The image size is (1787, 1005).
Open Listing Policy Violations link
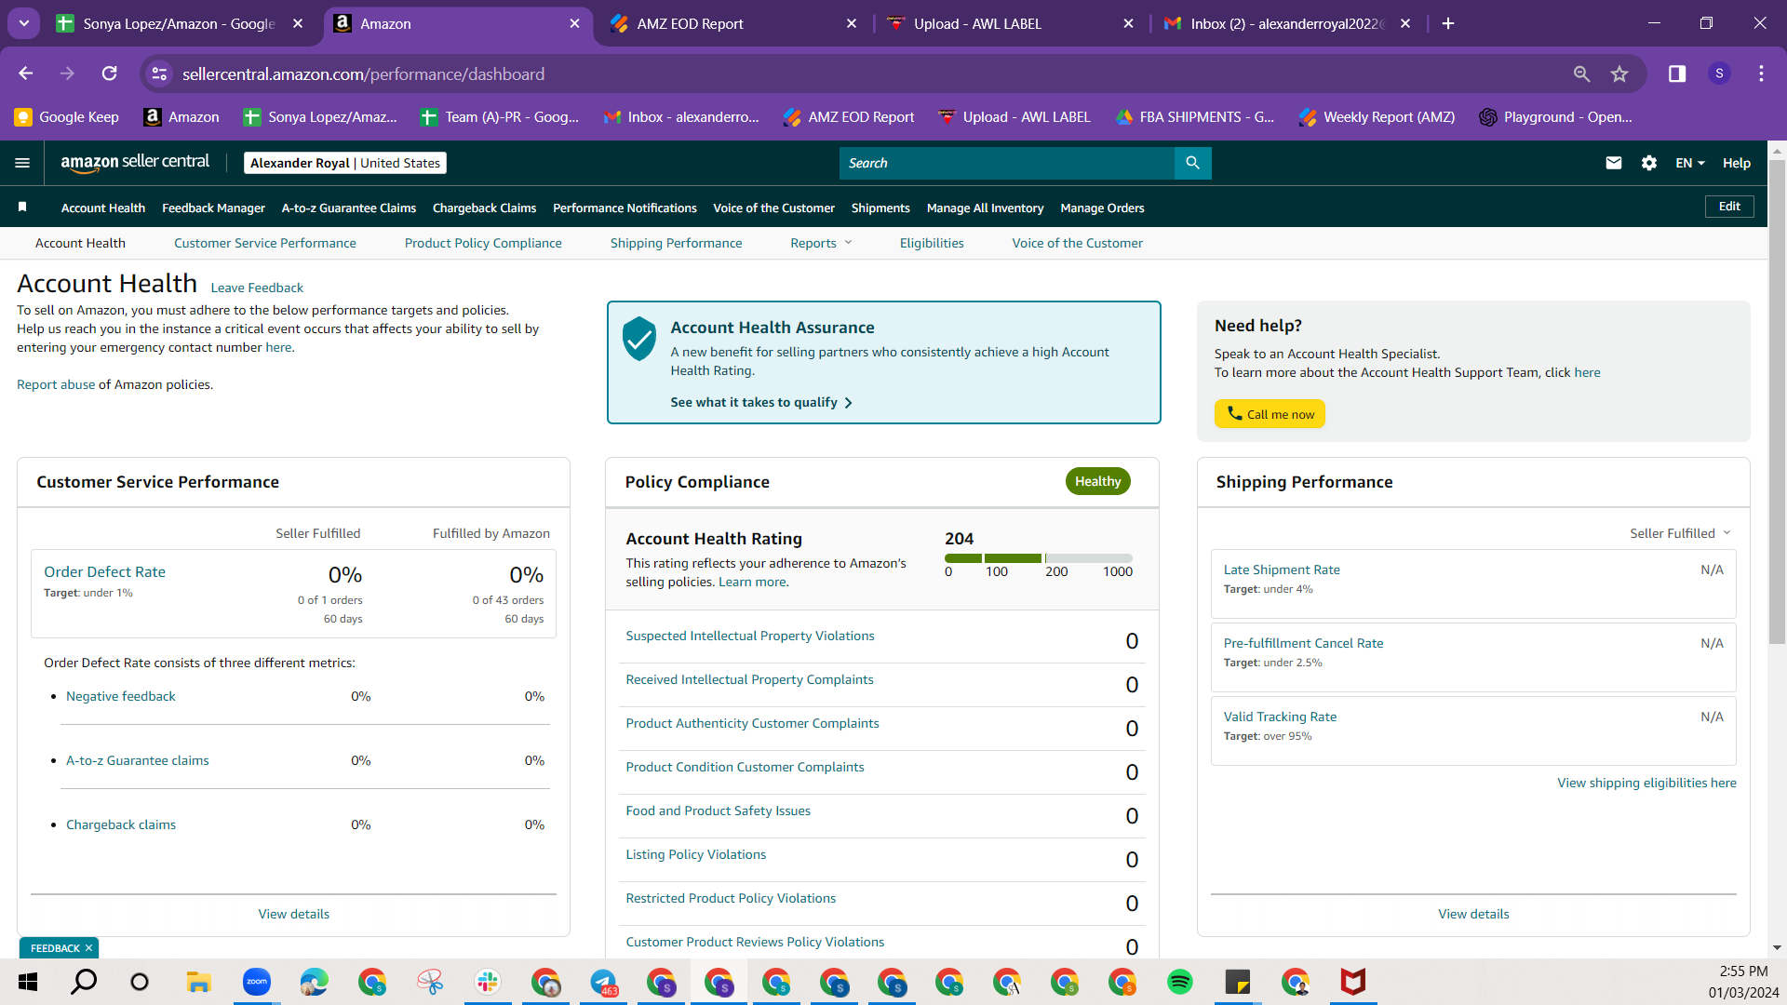695,854
